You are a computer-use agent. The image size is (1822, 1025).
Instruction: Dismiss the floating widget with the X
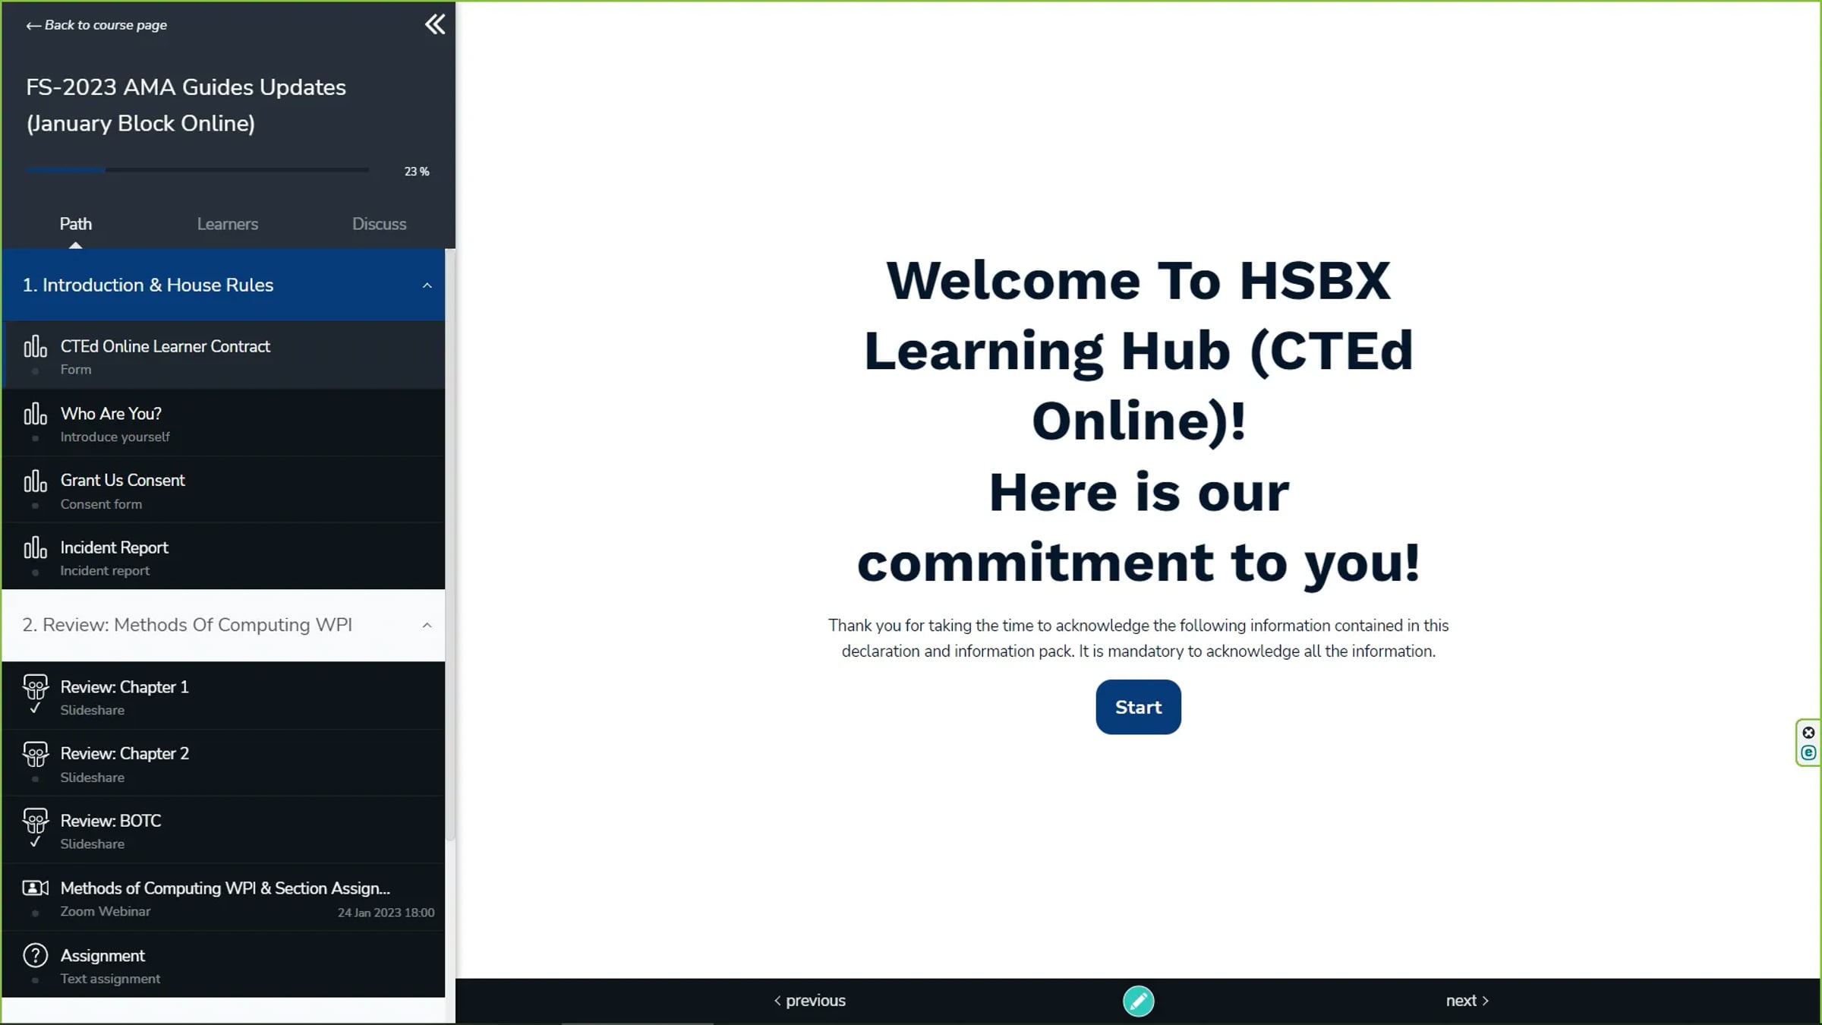coord(1809,732)
